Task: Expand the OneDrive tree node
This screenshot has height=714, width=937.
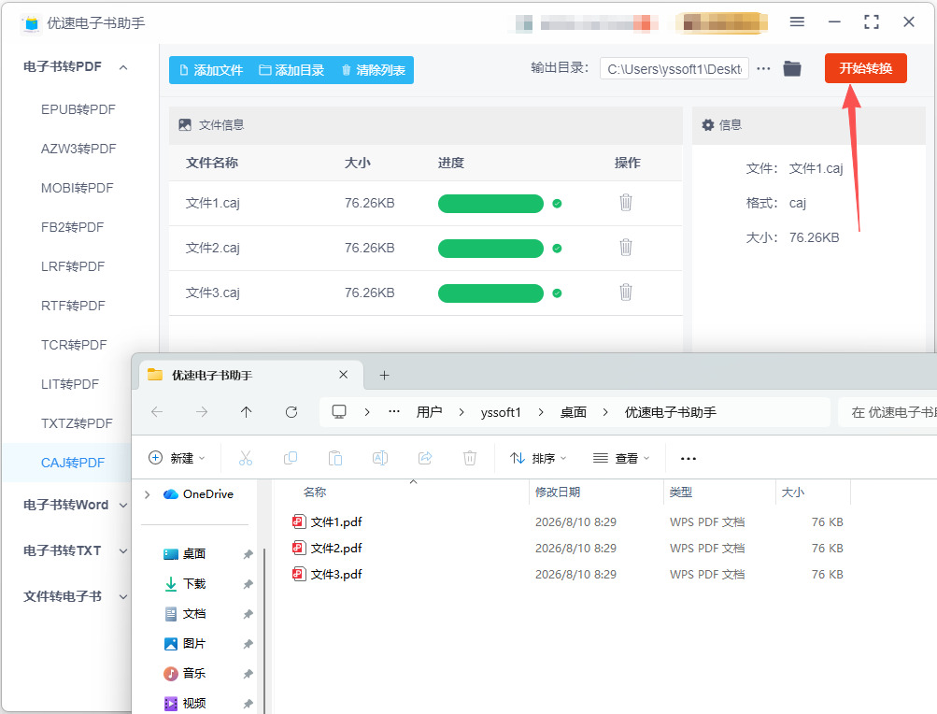Action: tap(147, 494)
